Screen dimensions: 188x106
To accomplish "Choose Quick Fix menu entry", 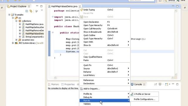I will pos(105,65).
